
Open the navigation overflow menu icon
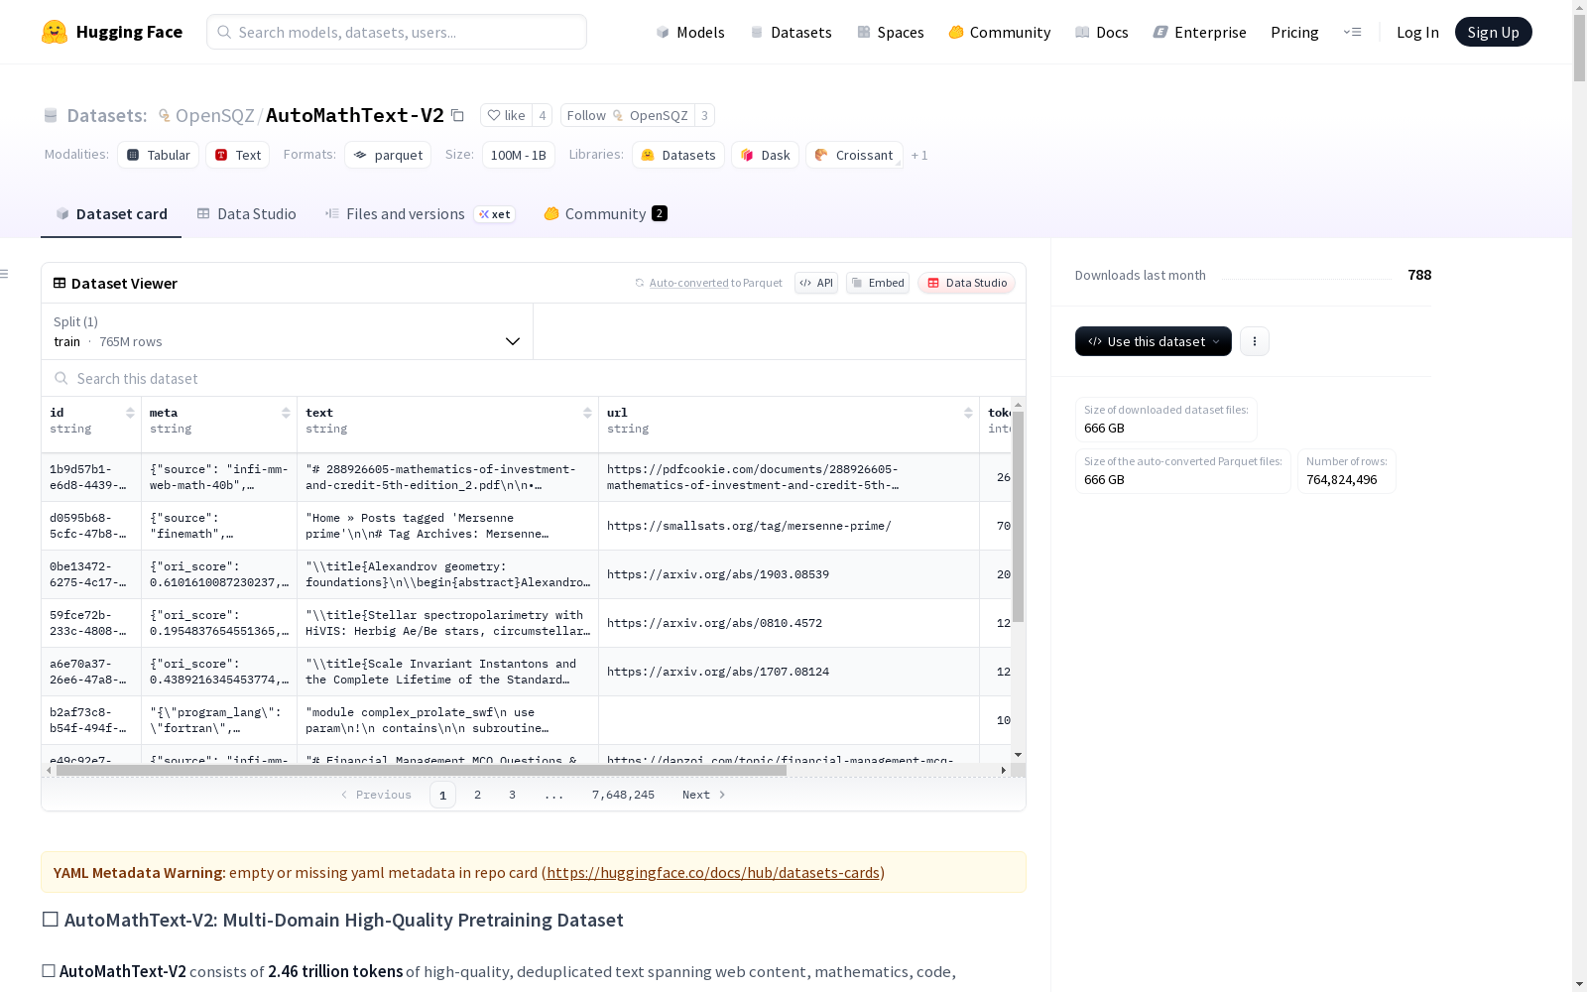pyautogui.click(x=1352, y=32)
